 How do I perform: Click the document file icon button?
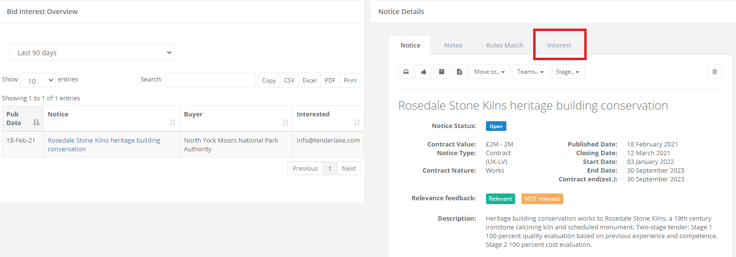pyautogui.click(x=459, y=72)
